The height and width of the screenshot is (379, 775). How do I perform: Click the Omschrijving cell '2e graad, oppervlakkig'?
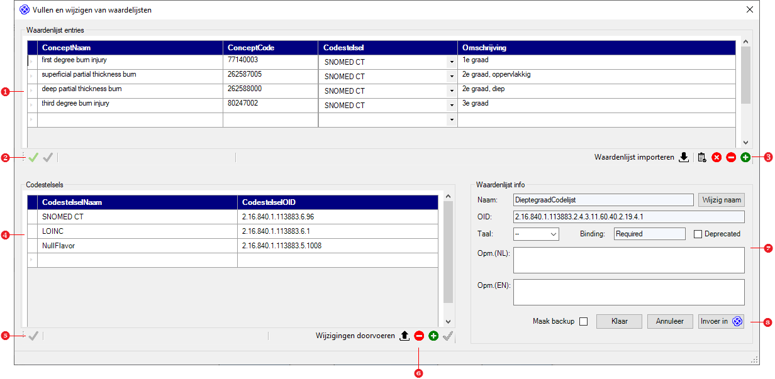point(596,76)
